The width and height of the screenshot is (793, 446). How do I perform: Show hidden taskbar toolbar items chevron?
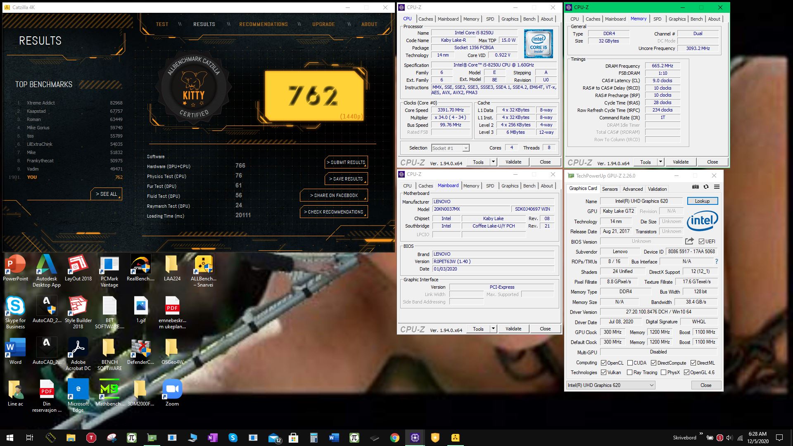(701, 434)
